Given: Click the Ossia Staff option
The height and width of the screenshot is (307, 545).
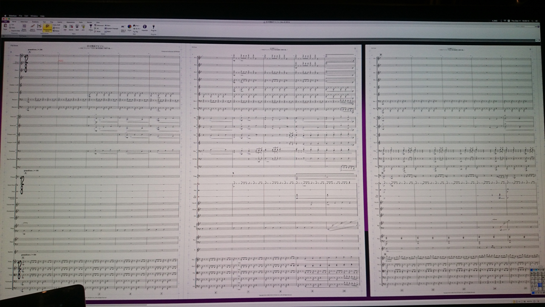Looking at the screenshot, I should (x=56, y=25).
